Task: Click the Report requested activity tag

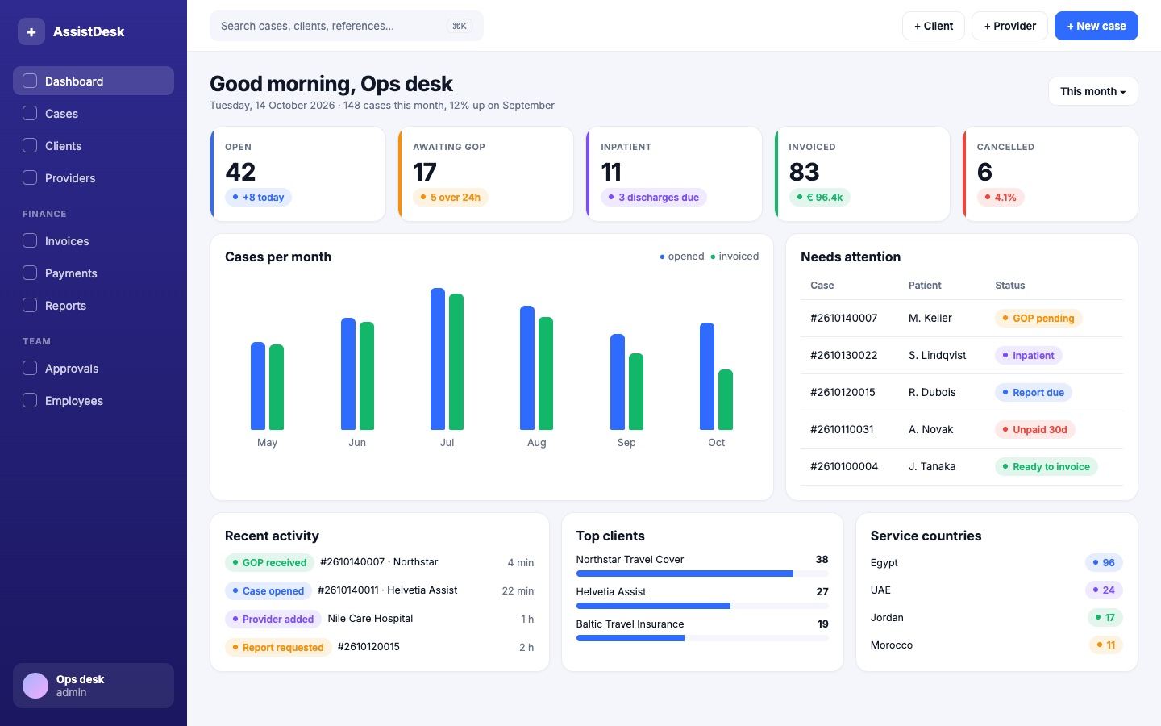Action: (278, 647)
